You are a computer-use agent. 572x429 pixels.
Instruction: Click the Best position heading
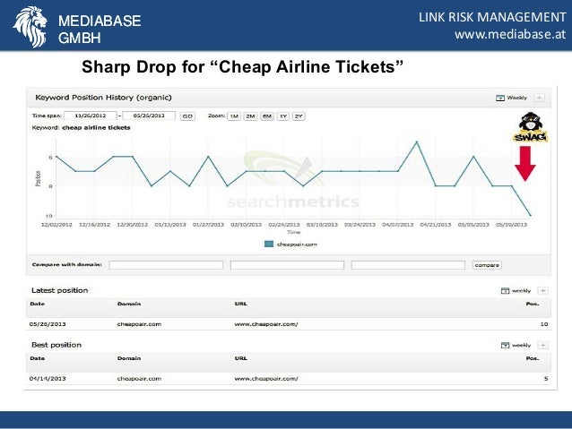[x=56, y=345]
